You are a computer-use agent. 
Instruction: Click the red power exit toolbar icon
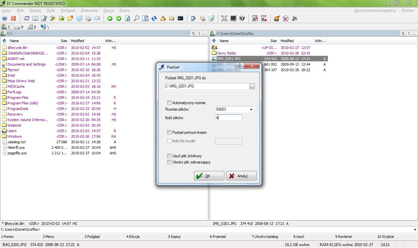[13, 19]
